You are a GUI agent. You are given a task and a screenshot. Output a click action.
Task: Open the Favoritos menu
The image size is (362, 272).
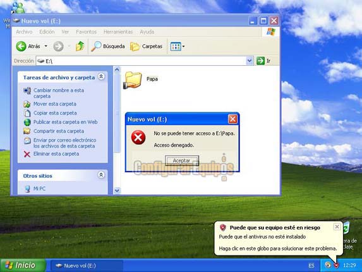point(87,32)
